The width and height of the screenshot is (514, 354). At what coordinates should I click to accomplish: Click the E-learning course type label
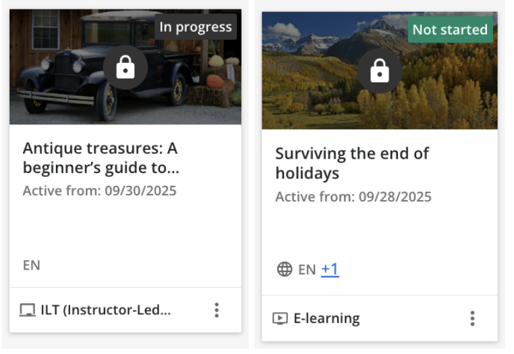(x=326, y=318)
